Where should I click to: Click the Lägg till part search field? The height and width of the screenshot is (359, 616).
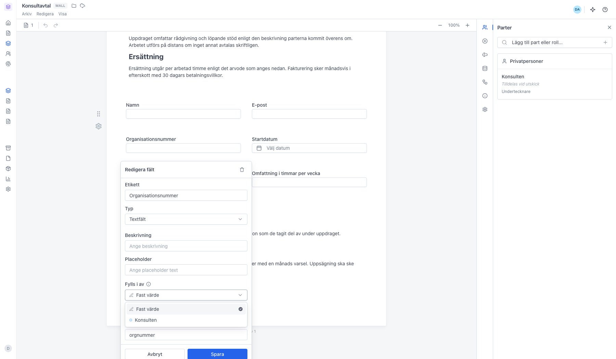(554, 42)
